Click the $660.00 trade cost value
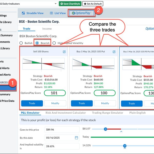This screenshot has height=154, width=154. point(98,80)
